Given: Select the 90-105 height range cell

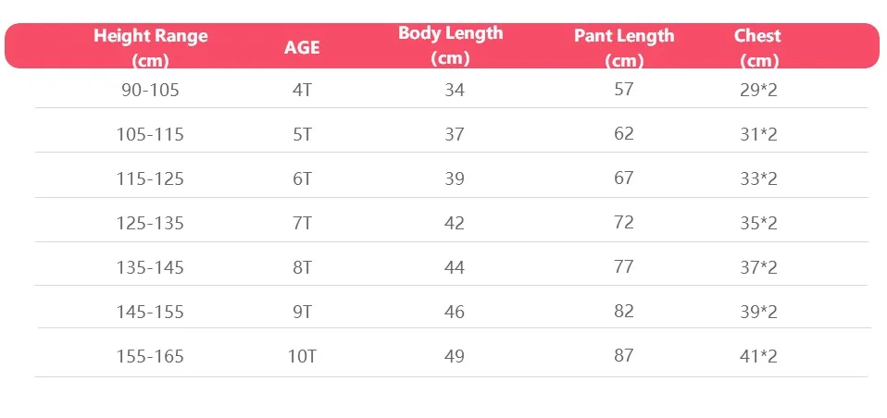Looking at the screenshot, I should (150, 90).
